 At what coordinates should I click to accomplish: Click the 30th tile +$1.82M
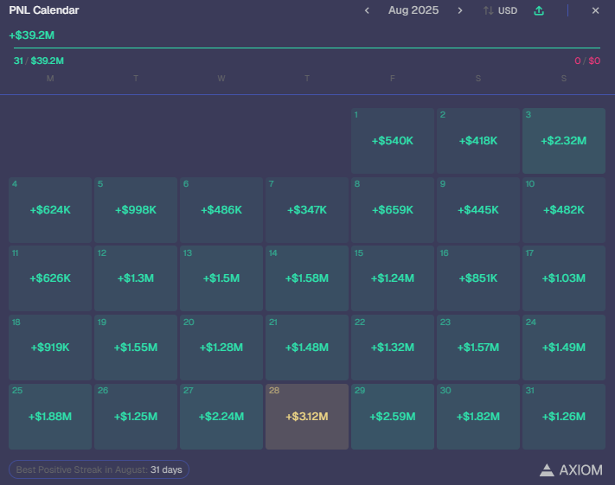click(x=478, y=417)
